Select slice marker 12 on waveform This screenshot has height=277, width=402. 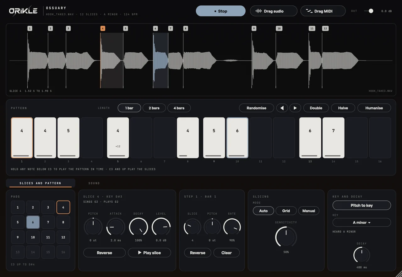325,29
